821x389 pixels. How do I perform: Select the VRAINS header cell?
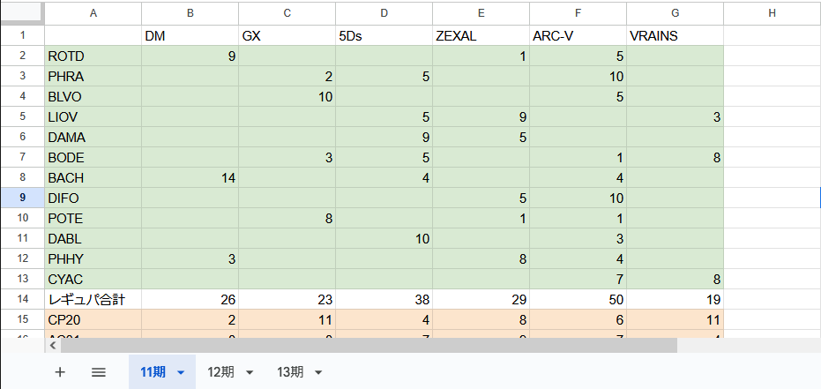point(675,36)
